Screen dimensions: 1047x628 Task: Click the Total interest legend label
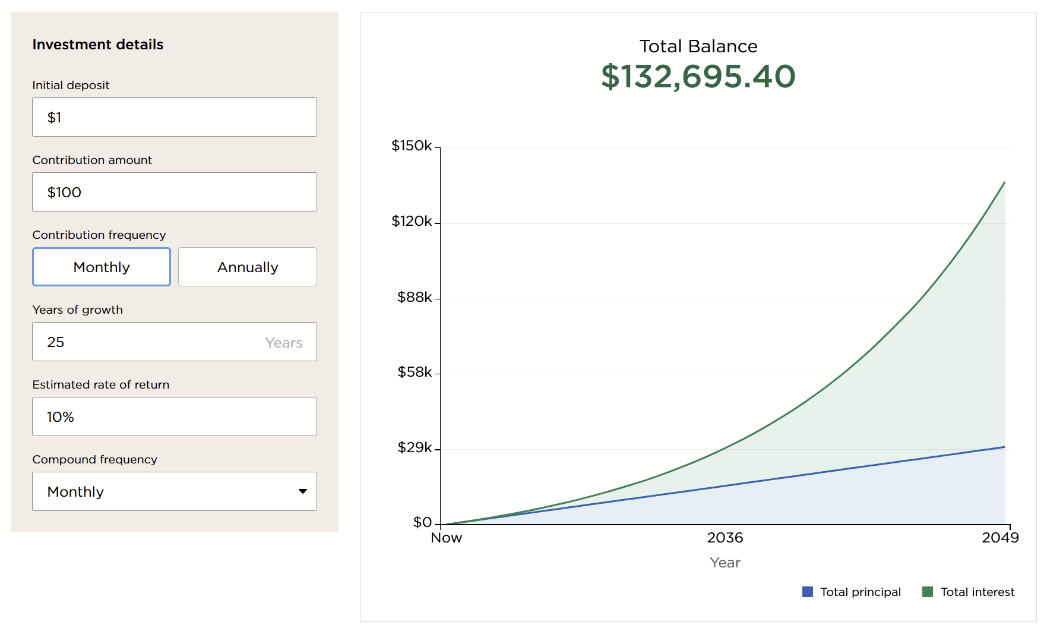(x=978, y=592)
